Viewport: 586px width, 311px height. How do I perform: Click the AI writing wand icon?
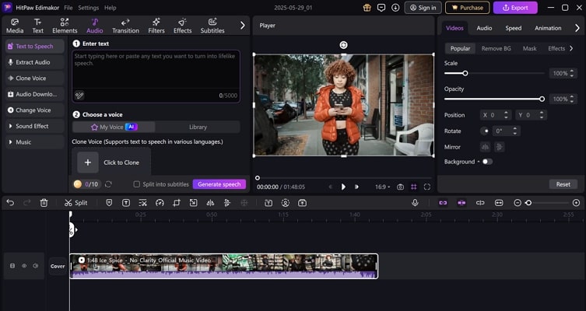point(79,96)
